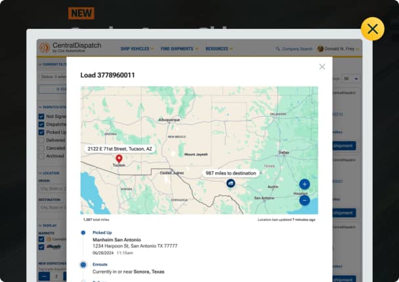
Task: Click the Destination city input field
Action: click(52, 208)
